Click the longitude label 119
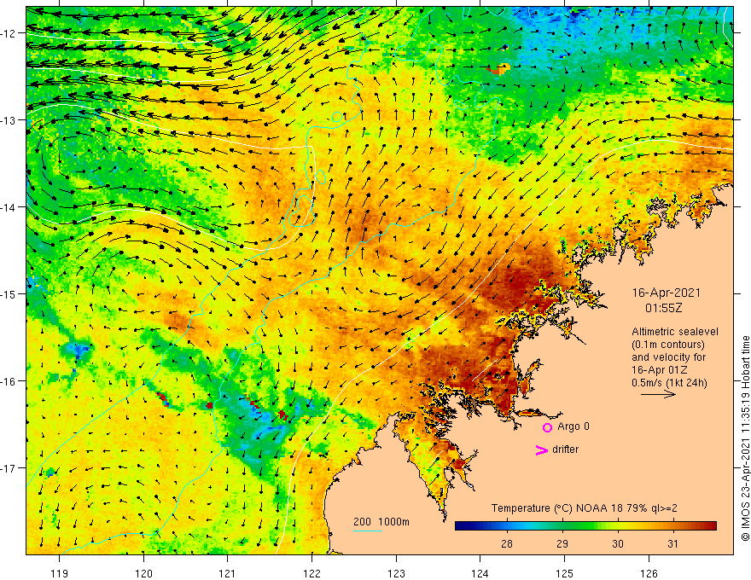This screenshot has width=751, height=580. click(60, 573)
